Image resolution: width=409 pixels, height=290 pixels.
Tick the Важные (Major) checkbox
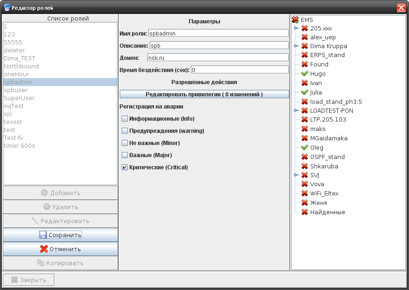pos(125,155)
